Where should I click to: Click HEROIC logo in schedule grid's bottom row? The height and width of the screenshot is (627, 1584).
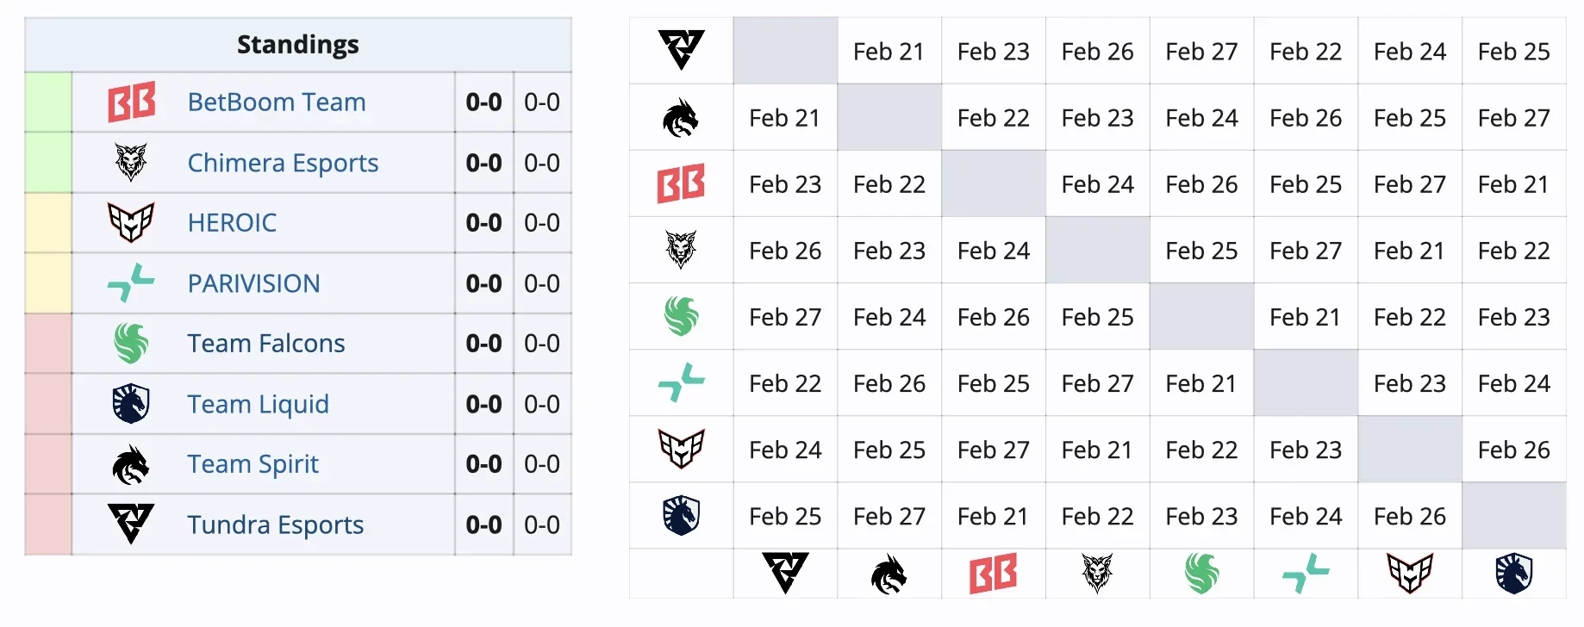(x=1409, y=574)
